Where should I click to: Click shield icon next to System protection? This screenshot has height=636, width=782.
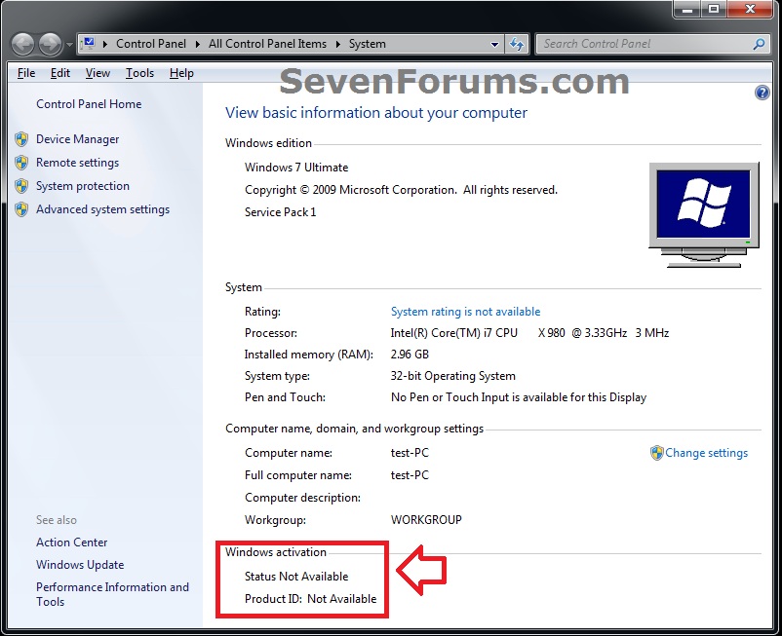21,186
